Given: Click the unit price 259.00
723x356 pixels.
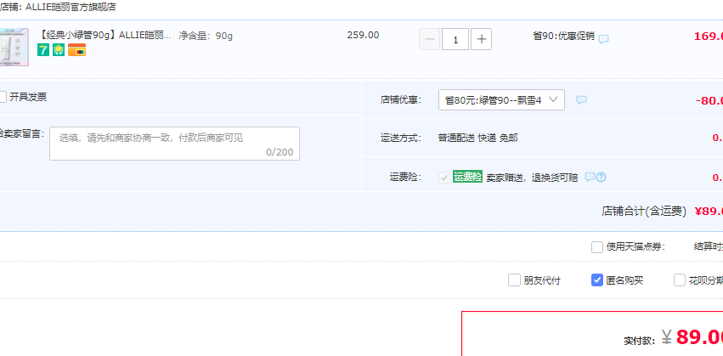Looking at the screenshot, I should tap(364, 35).
